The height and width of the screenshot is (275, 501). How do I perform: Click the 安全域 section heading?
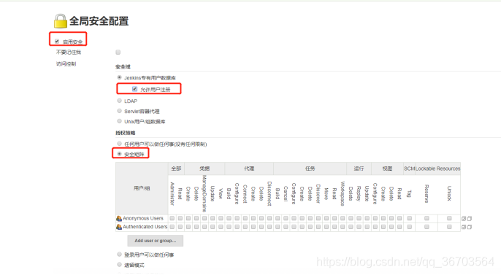pyautogui.click(x=123, y=66)
